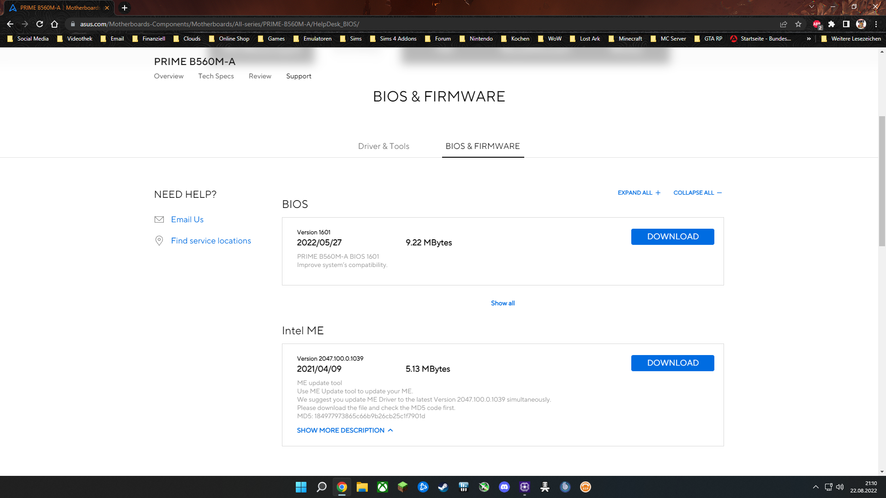
Task: Open the extensions puzzle icon
Action: click(832, 24)
